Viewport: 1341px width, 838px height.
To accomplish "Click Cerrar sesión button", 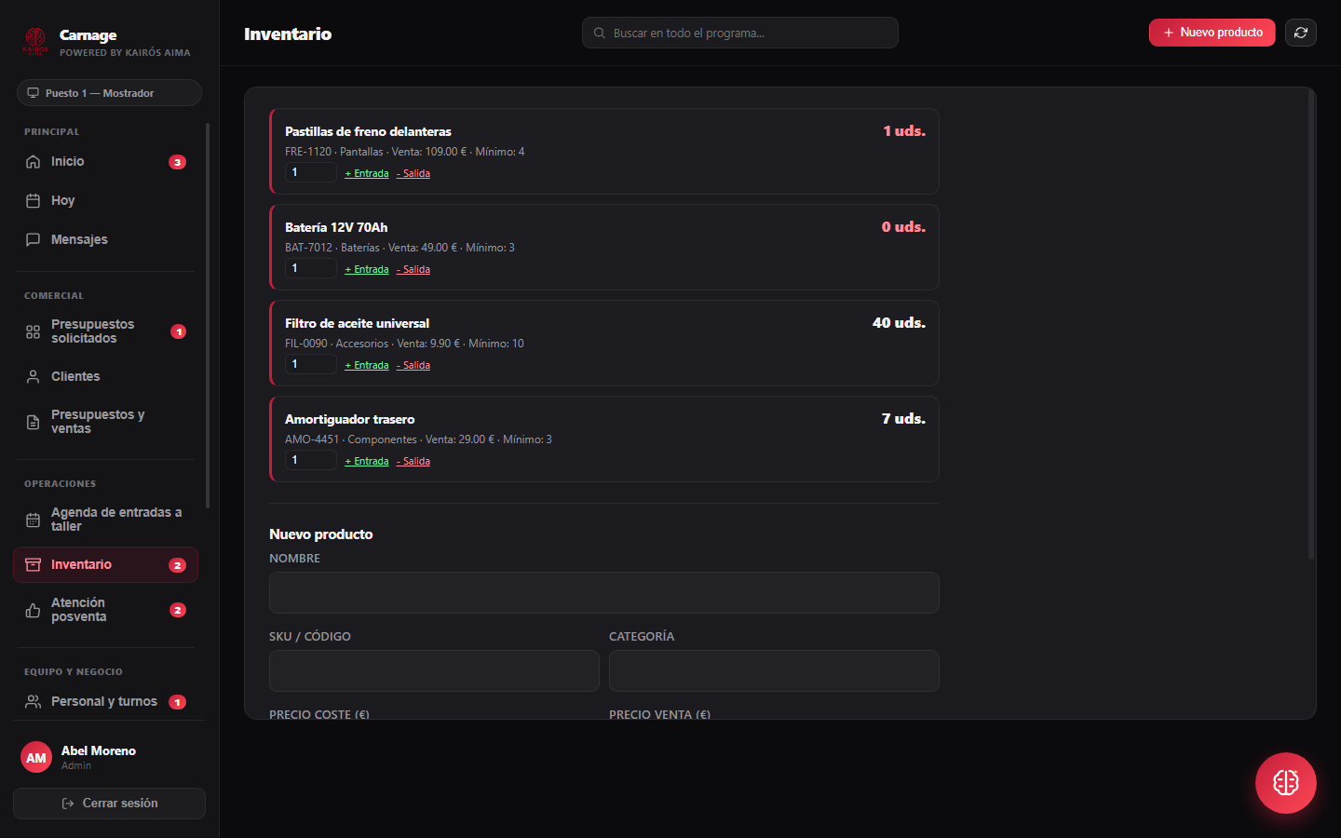I will (x=109, y=804).
